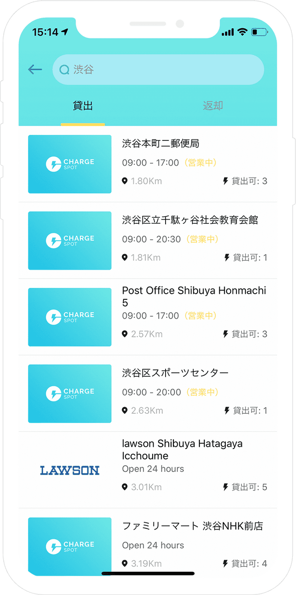Tap the LAWSON logo thumbnail

pos(70,470)
